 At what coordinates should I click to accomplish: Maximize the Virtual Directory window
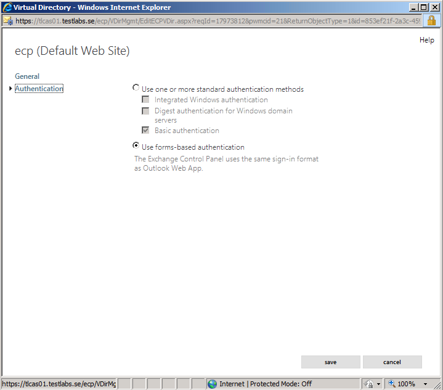pos(423,7)
